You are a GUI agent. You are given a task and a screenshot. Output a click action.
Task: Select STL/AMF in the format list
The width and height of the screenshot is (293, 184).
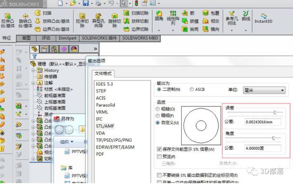105,126
